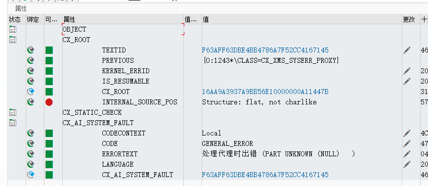Viewport: 428px width, 186px height.
Task: Click binding icon in CODECONTEXT row
Action: pyautogui.click(x=31, y=133)
